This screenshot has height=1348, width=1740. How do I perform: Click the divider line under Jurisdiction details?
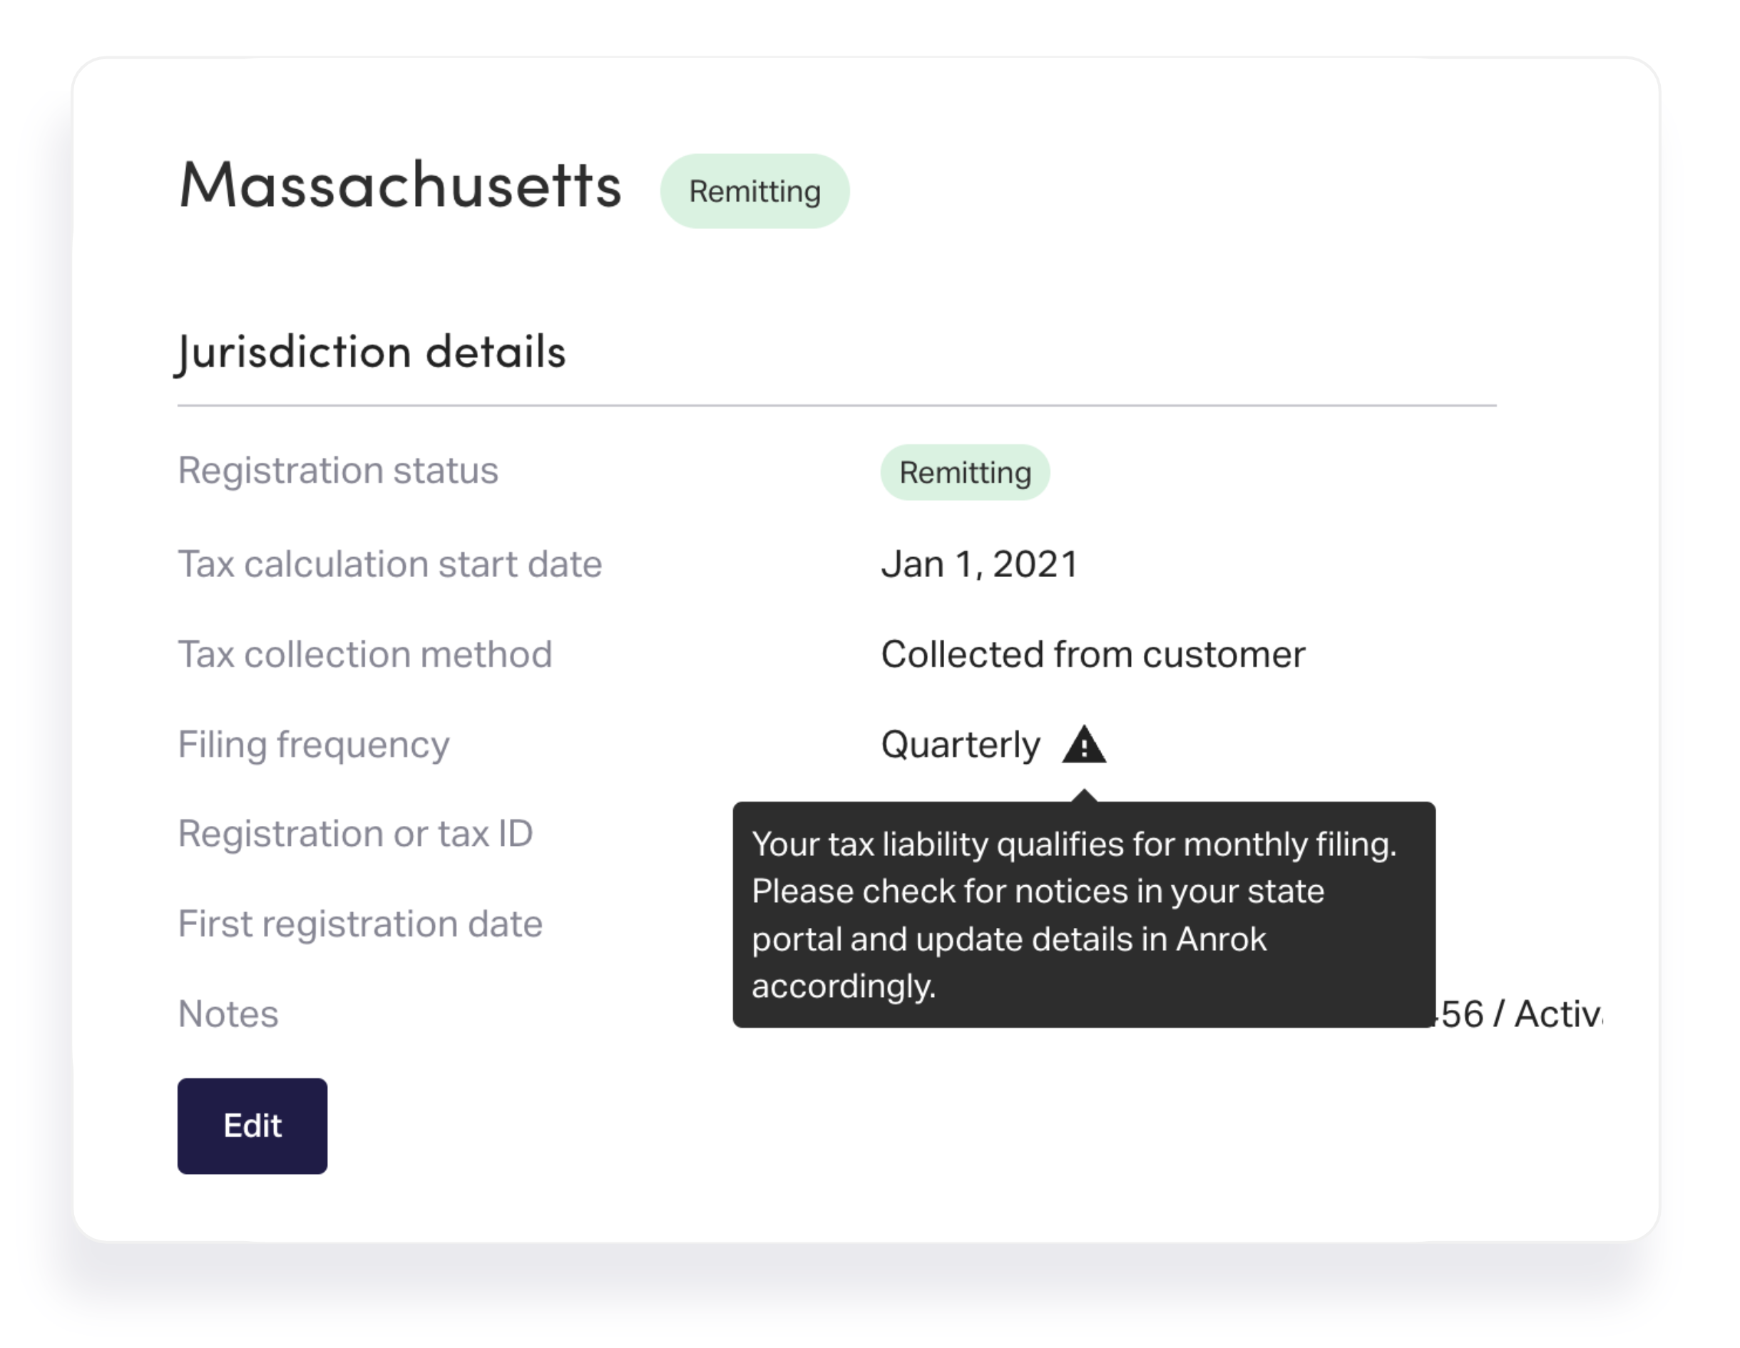836,406
